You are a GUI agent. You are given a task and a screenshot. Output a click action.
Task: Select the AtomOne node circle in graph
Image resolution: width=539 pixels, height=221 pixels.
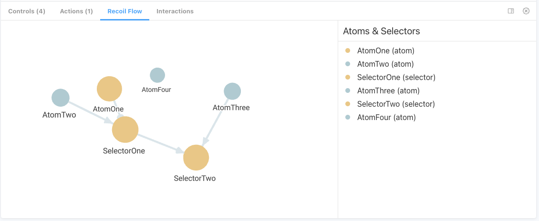click(109, 89)
